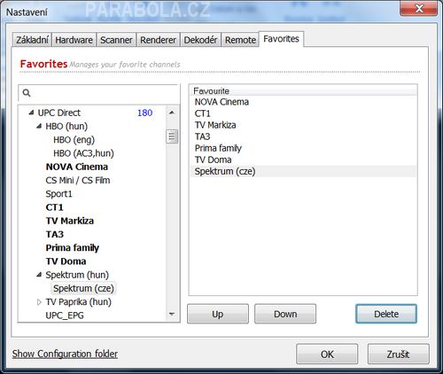The height and width of the screenshot is (374, 443).
Task: Collapse the Spektrum (hun) node
Action: (x=39, y=275)
